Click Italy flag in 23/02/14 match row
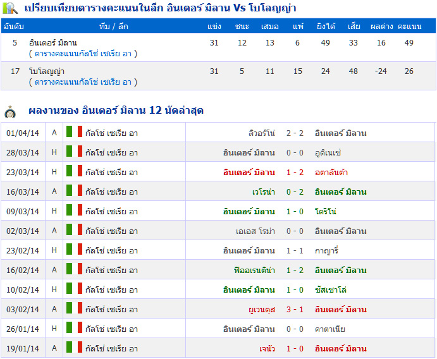Screen dimensions: 437x359 [74, 249]
